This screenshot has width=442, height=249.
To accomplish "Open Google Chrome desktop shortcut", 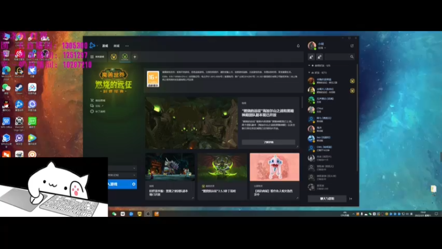I will click(19, 39).
